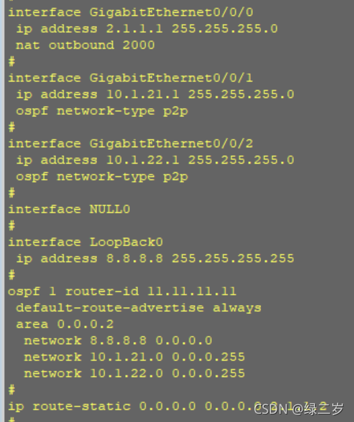Click ip address 8.8.8.8 line
This screenshot has width=354, height=422.
point(155,259)
